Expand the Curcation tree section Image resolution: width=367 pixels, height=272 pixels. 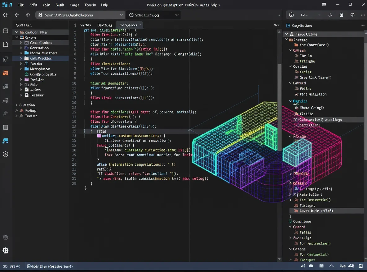tap(17, 105)
